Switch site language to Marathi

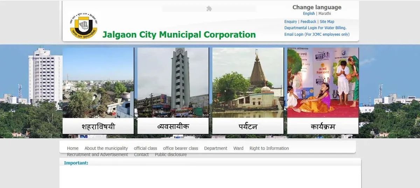324,14
